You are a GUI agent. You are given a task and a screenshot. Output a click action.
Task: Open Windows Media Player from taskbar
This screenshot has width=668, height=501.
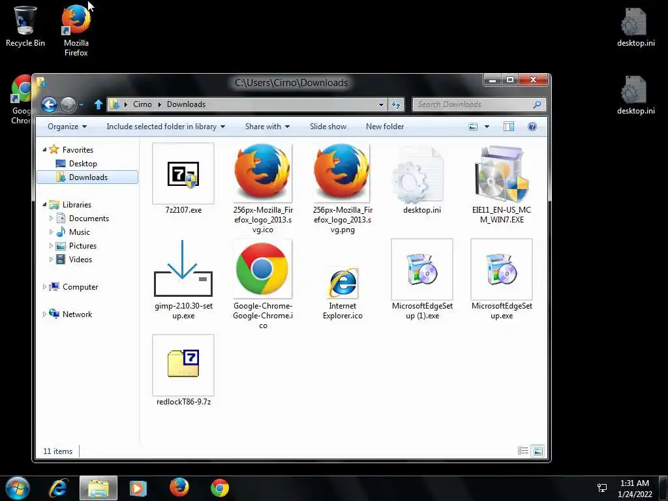point(138,488)
